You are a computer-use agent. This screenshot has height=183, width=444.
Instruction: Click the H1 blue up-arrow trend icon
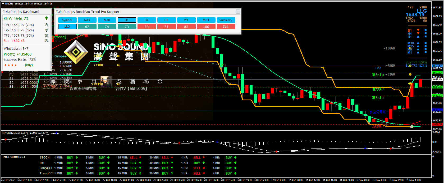pyautogui.click(x=418, y=37)
